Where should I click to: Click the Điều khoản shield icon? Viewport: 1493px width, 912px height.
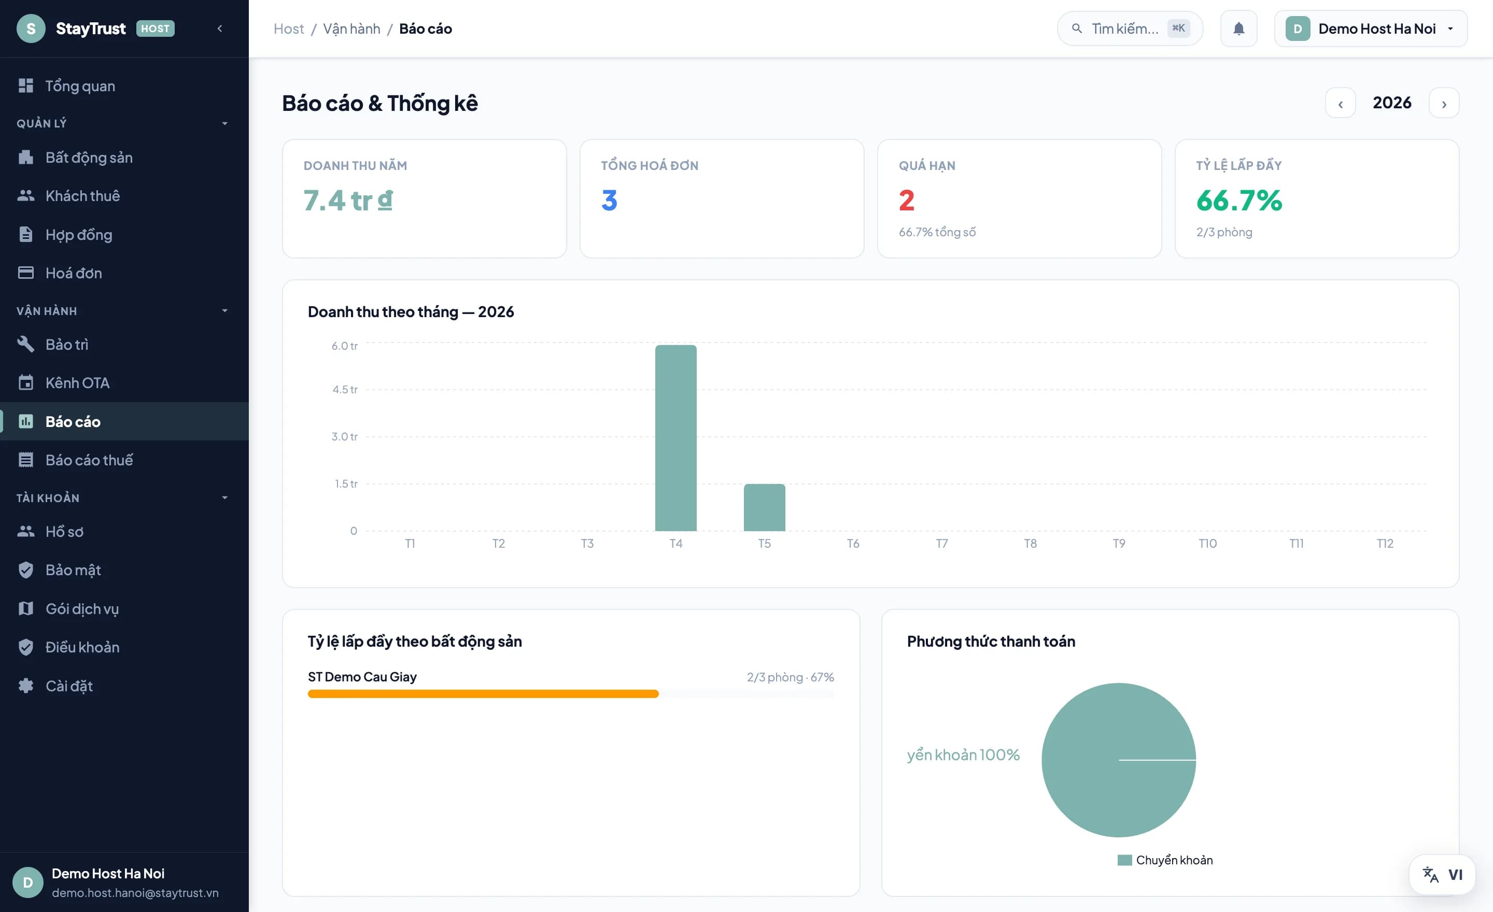(x=25, y=647)
